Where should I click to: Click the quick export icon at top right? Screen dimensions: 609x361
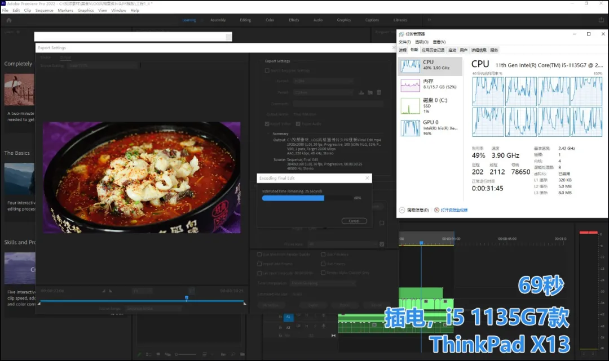(601, 20)
